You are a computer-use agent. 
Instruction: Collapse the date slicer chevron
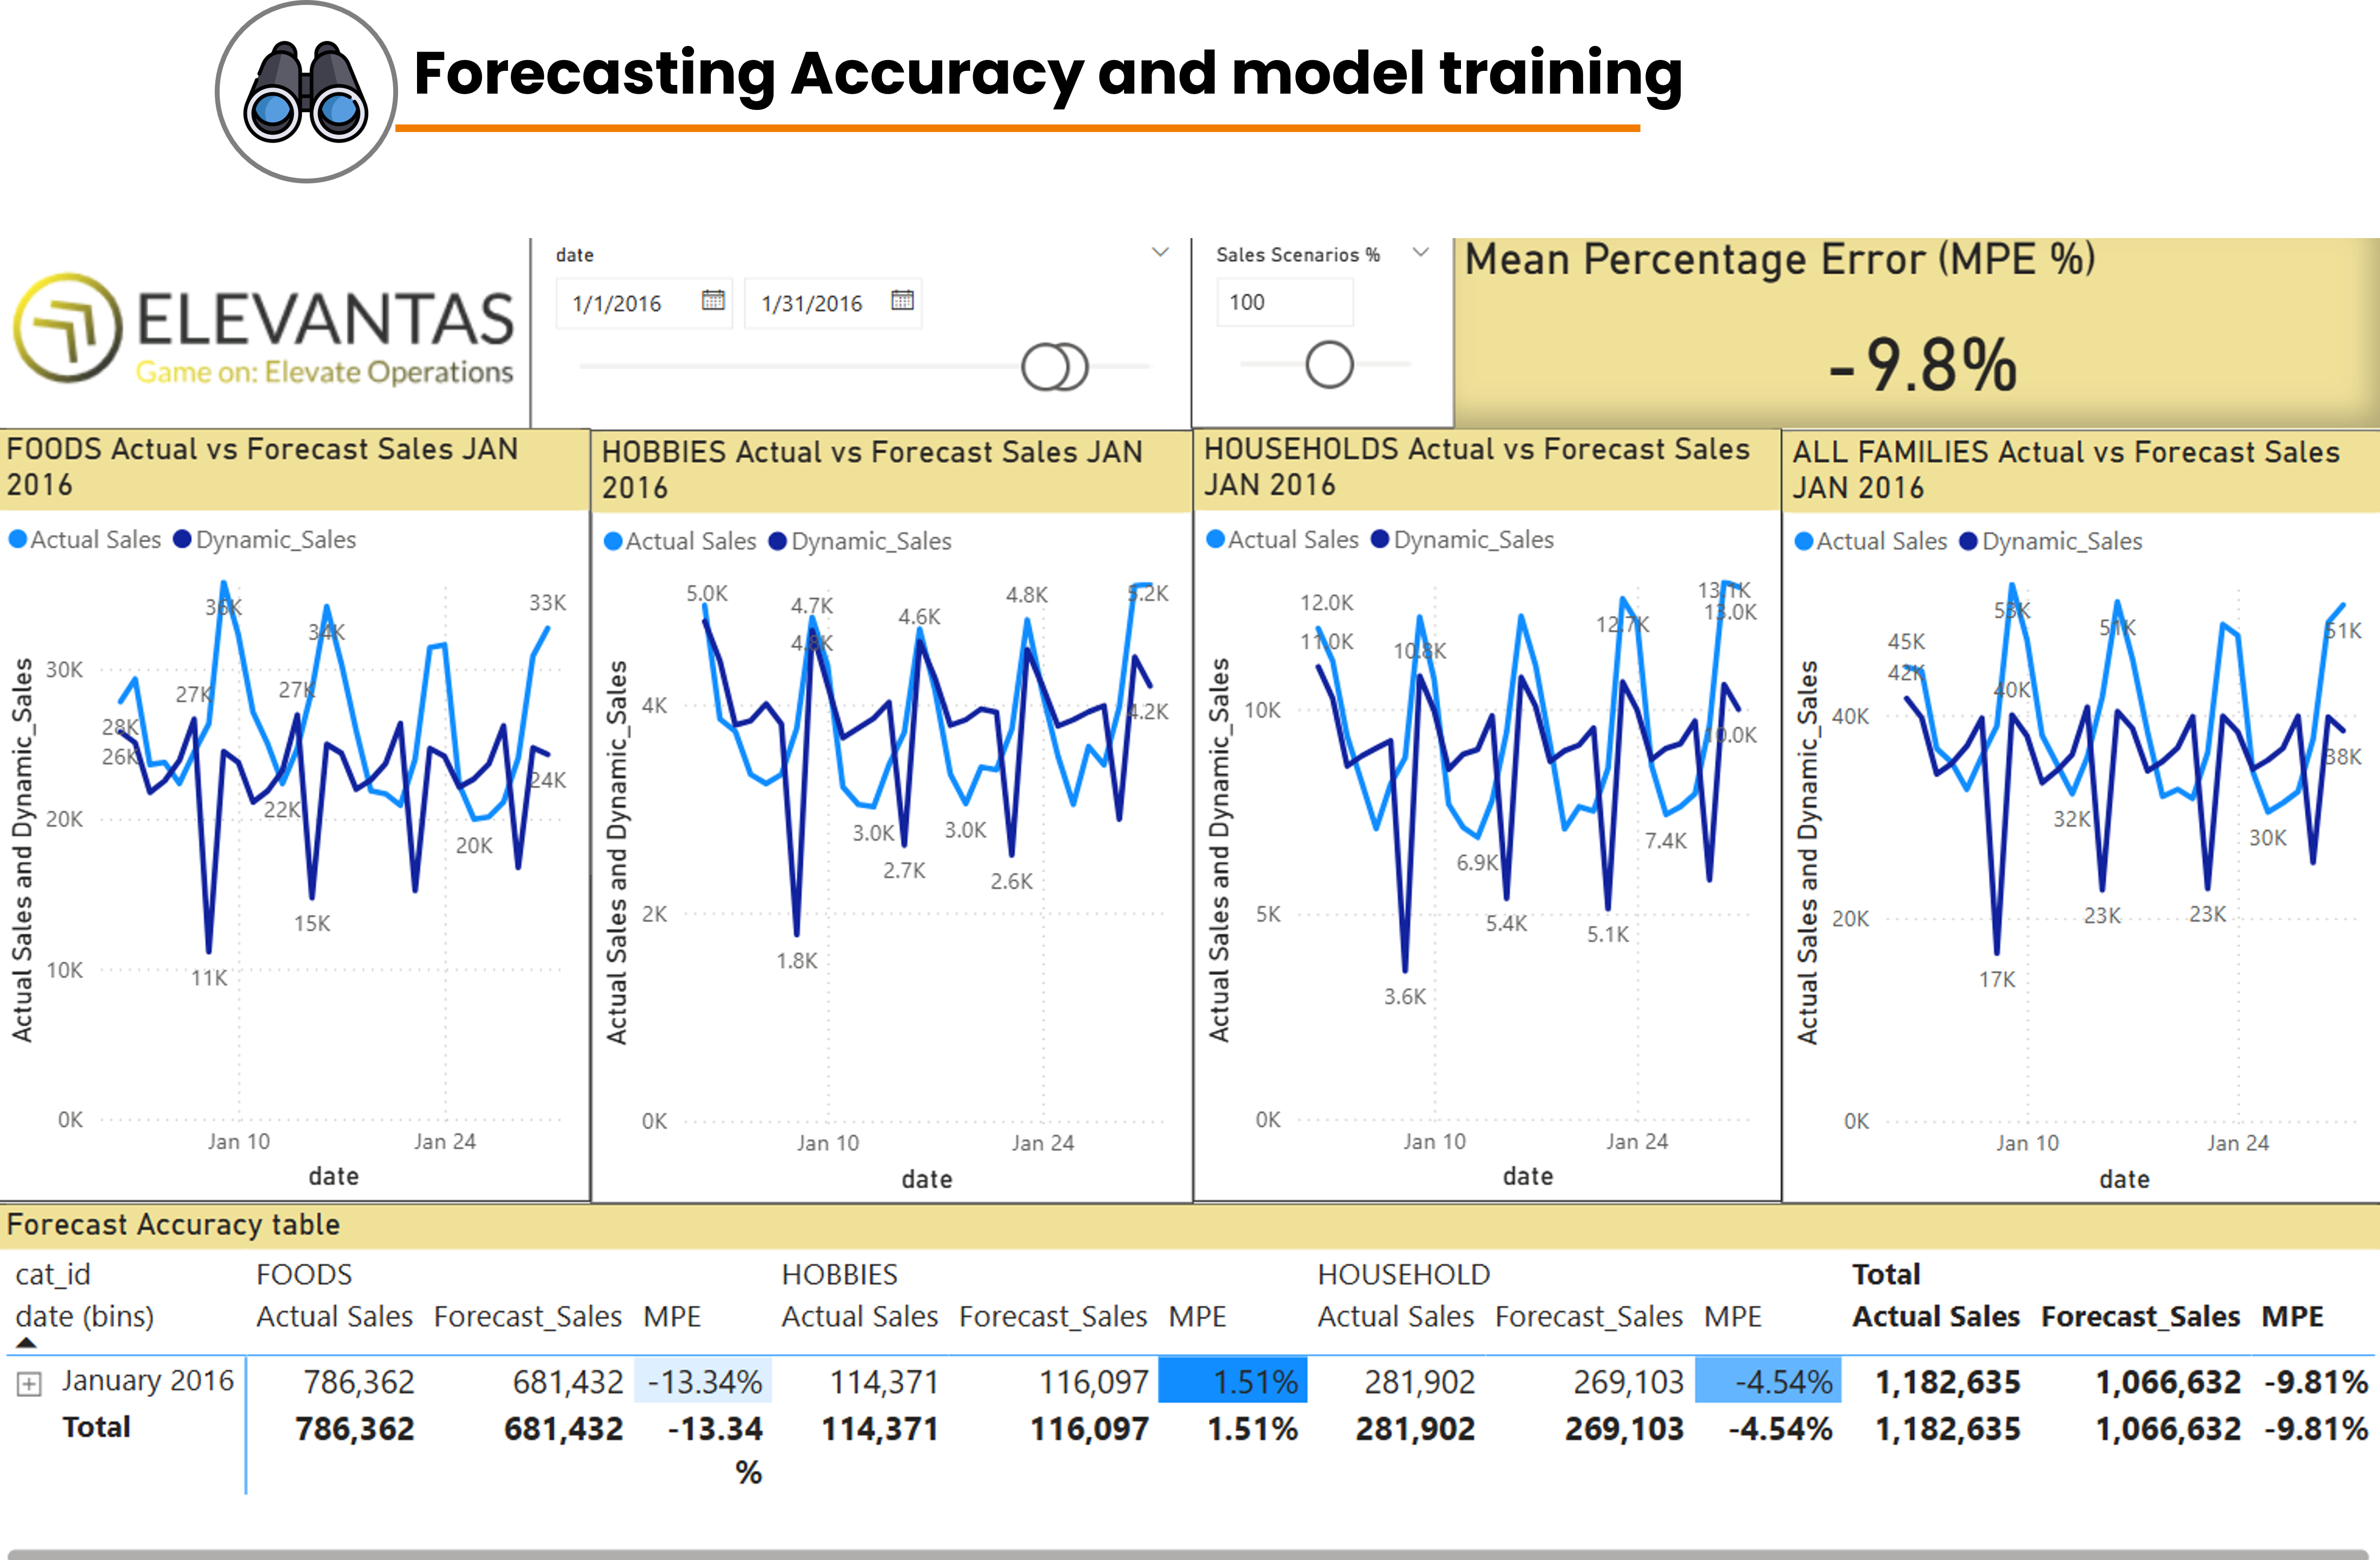(x=1160, y=252)
